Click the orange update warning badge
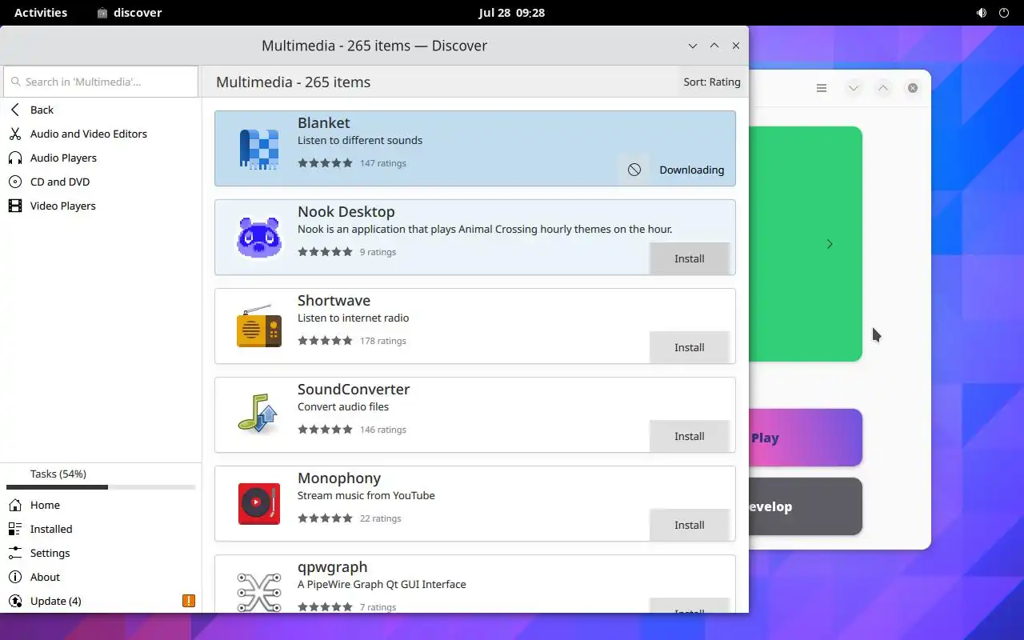The height and width of the screenshot is (640, 1024). pyautogui.click(x=189, y=601)
